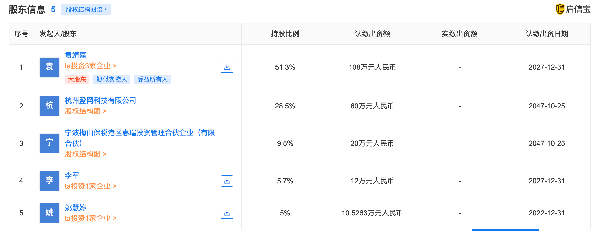
Task: Select the 大股东 tag under 袁靖嘉
Action: pos(77,80)
